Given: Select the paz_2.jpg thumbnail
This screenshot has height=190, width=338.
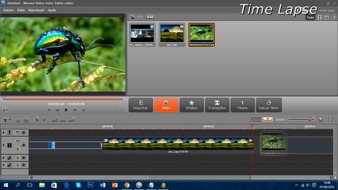Looking at the screenshot, I should coord(172,35).
